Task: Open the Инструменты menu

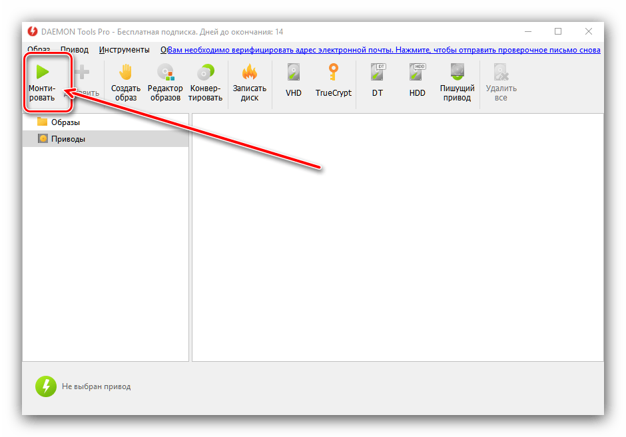Action: tap(124, 50)
